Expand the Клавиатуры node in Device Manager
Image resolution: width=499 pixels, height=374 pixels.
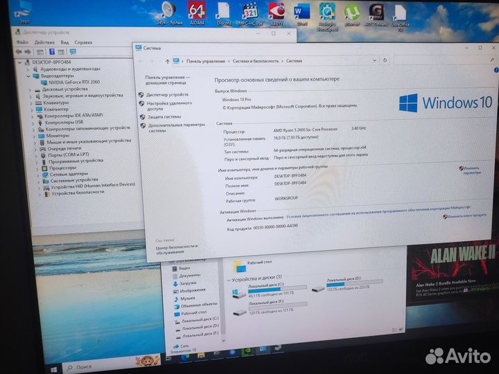(x=31, y=104)
